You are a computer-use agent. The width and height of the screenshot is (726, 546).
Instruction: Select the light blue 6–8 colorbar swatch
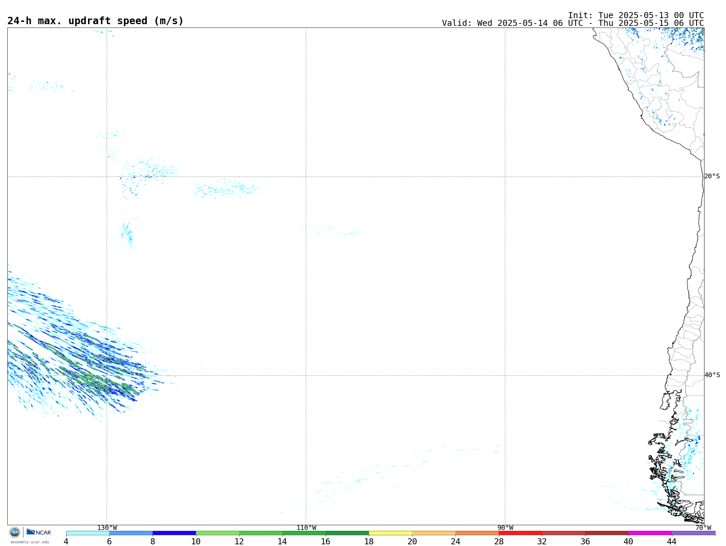point(131,533)
